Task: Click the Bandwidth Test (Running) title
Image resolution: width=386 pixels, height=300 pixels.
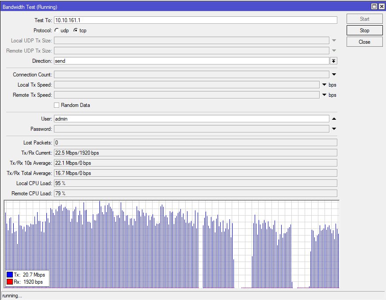Action: (x=30, y=7)
